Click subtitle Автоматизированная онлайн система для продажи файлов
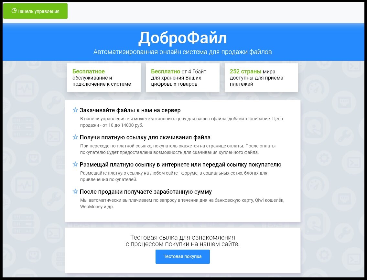 click(x=183, y=52)
